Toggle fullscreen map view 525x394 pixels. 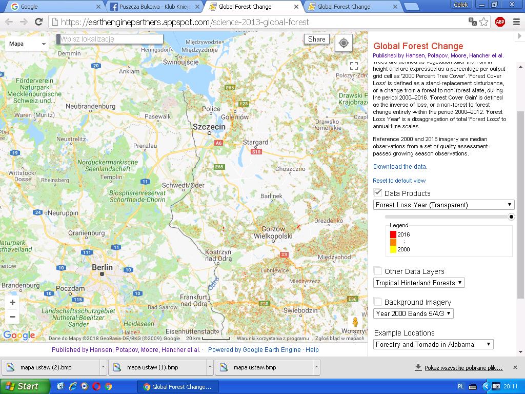coord(354,66)
